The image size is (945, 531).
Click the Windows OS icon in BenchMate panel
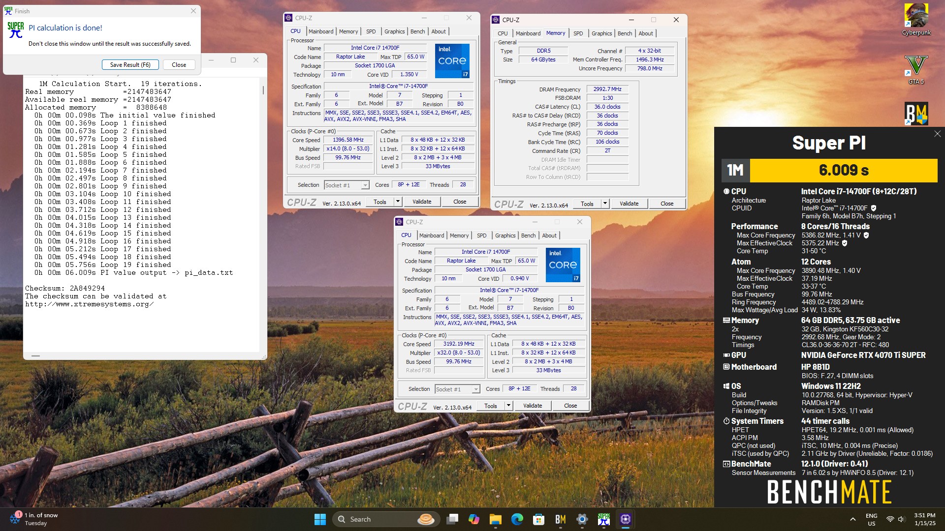tap(726, 386)
